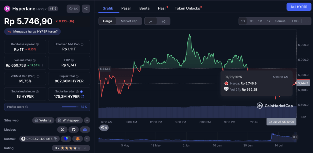
Task: Open the chart more options ellipsis
Action: (x=307, y=21)
